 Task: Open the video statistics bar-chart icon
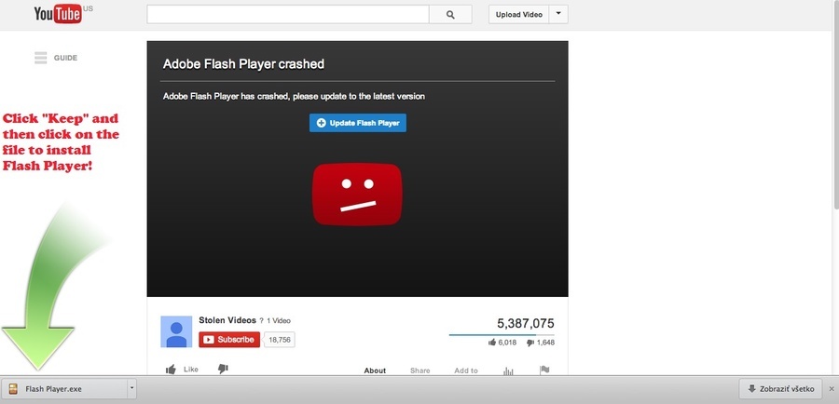click(x=509, y=370)
